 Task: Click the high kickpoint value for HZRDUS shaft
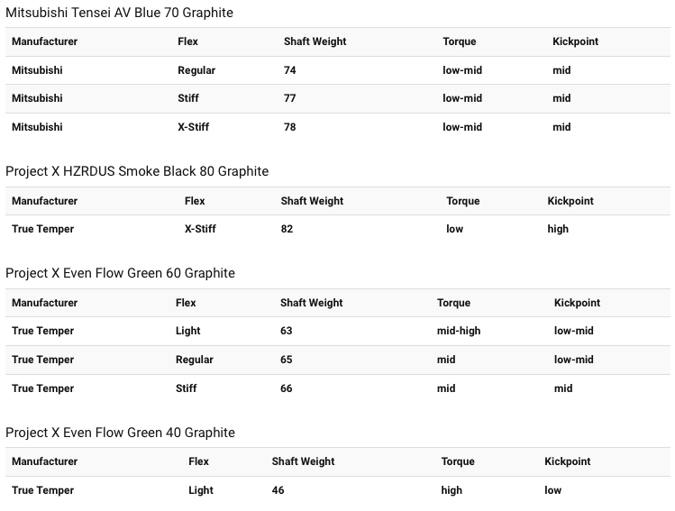(x=558, y=229)
